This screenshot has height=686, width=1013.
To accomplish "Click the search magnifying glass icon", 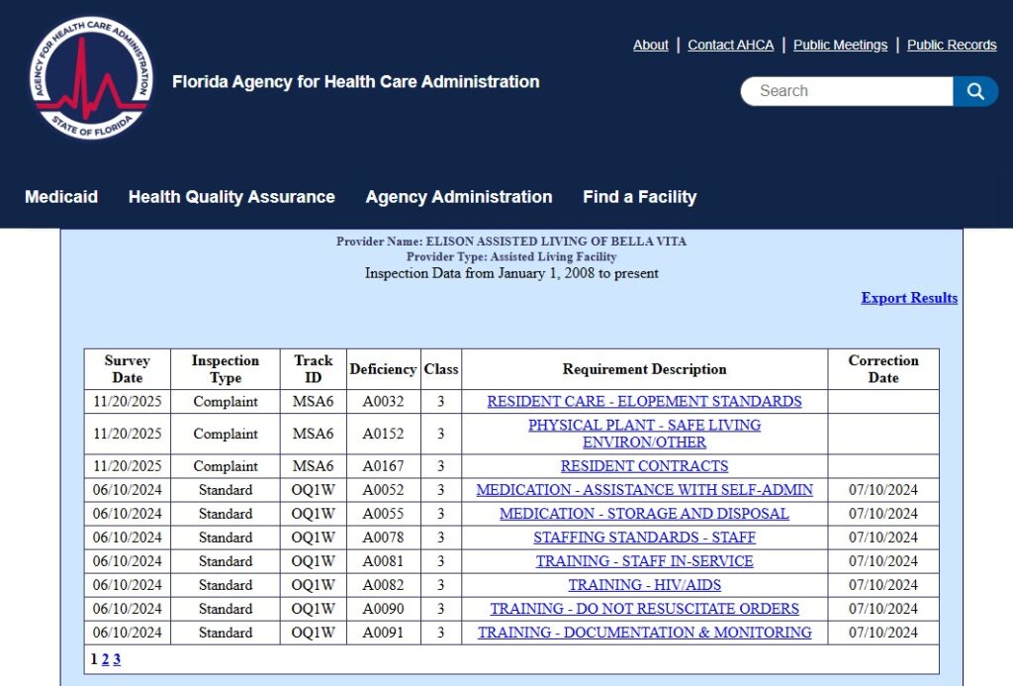I will point(975,90).
